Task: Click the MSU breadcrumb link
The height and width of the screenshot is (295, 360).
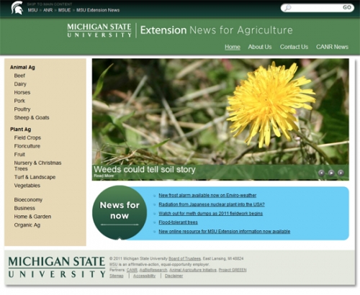Action: pos(32,10)
